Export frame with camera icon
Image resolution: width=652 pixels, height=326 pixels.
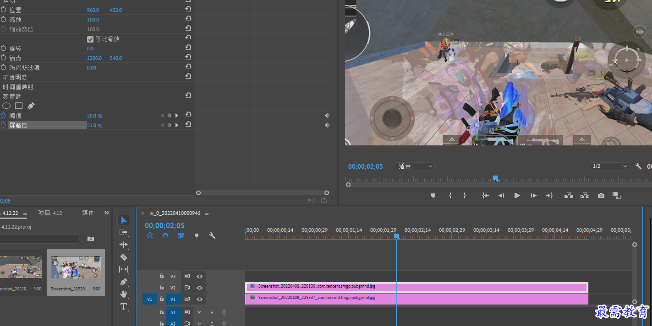[x=601, y=196]
